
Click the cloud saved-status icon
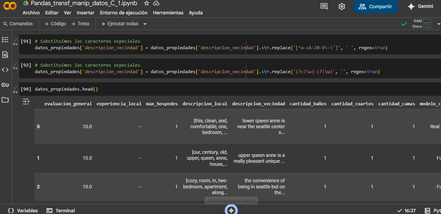click(x=156, y=3)
